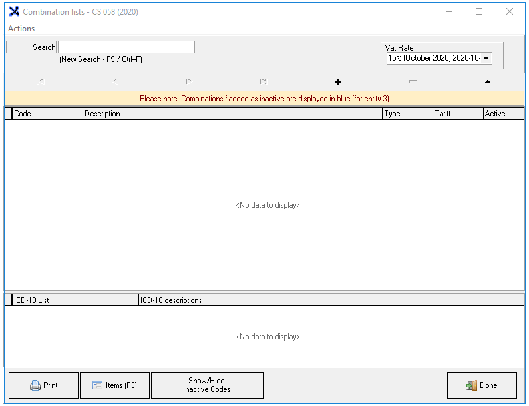Print the combination list
The width and height of the screenshot is (529, 406).
(x=43, y=385)
